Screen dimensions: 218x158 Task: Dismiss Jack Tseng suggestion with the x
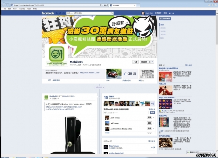pyautogui.click(x=153, y=118)
